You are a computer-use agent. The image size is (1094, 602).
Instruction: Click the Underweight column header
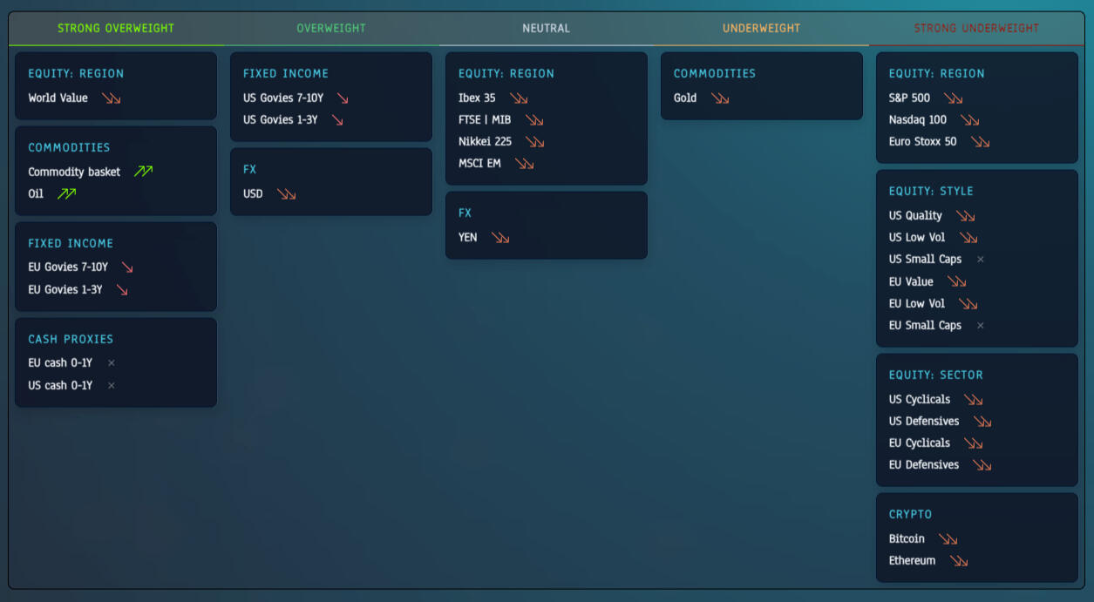761,28
